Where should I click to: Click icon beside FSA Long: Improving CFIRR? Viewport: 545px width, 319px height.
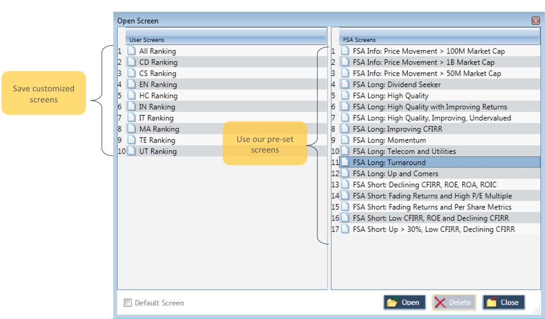click(345, 129)
